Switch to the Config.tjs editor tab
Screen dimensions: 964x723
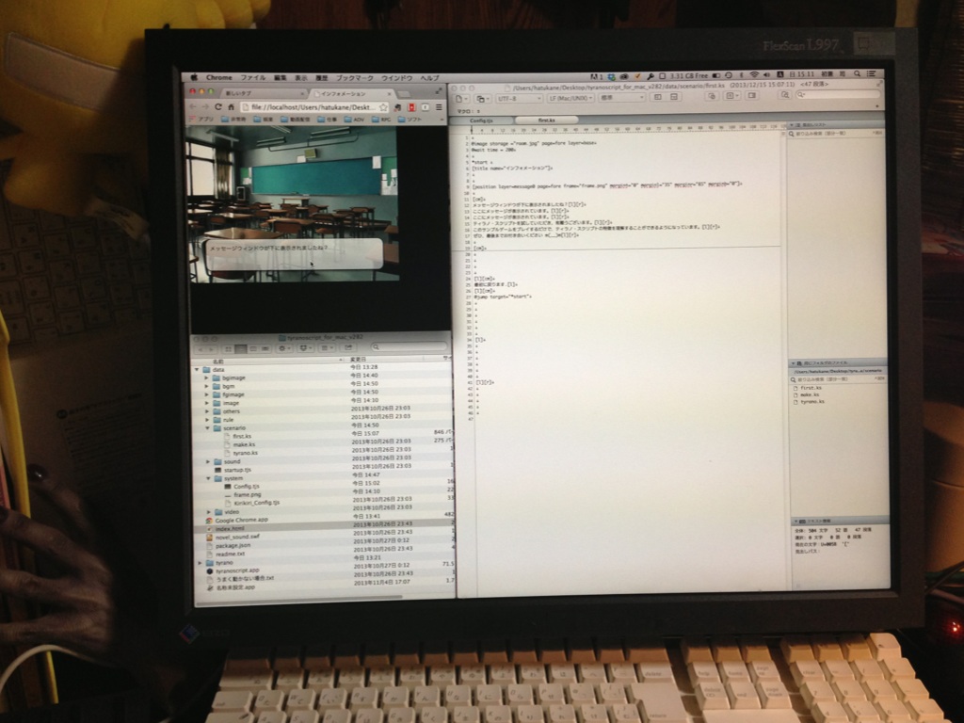pyautogui.click(x=482, y=121)
